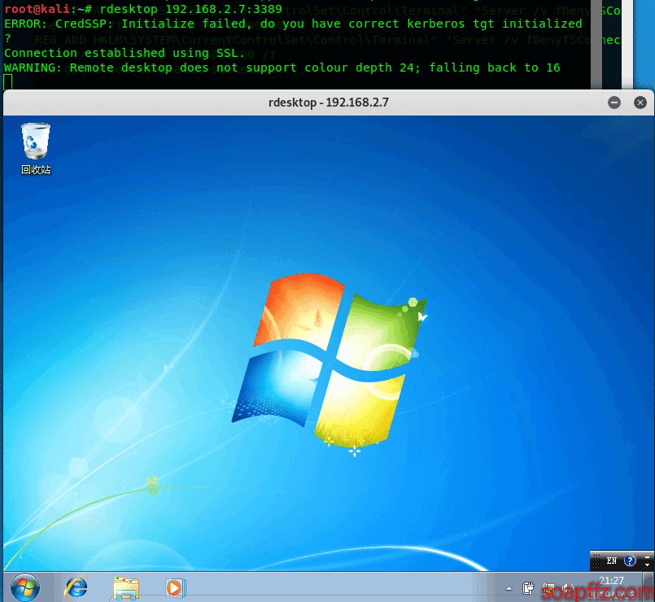Click the 'rdesktop 192.168.2.7:3389' command text
Image resolution: width=655 pixels, height=602 pixels.
click(191, 9)
